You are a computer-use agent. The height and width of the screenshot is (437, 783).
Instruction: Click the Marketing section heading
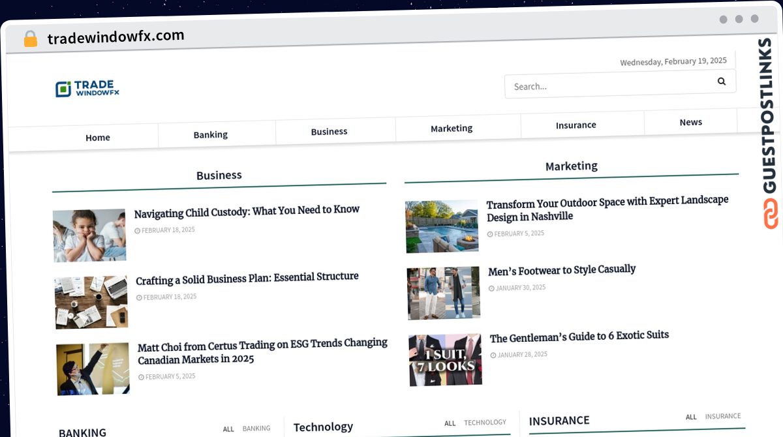pos(572,166)
